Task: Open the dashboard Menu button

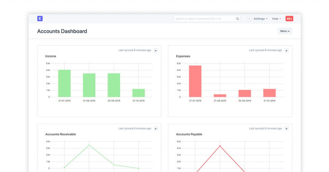Action: pyautogui.click(x=285, y=31)
